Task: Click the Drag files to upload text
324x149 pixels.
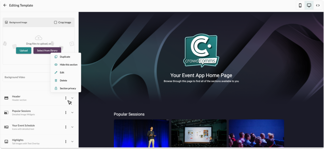Action: [38, 44]
